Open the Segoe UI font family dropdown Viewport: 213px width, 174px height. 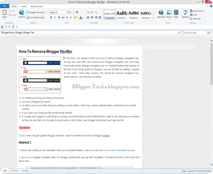point(67,12)
